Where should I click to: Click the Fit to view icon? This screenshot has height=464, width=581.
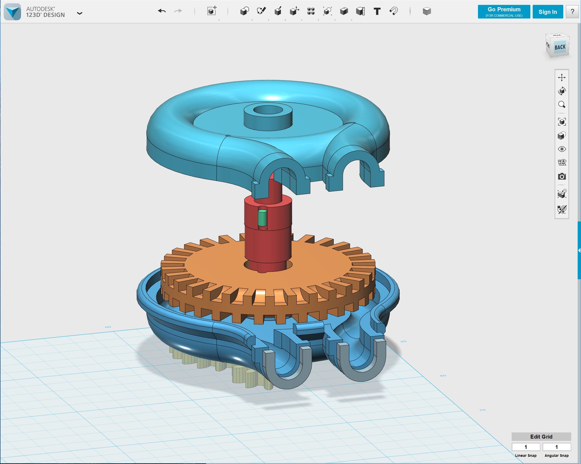point(561,122)
